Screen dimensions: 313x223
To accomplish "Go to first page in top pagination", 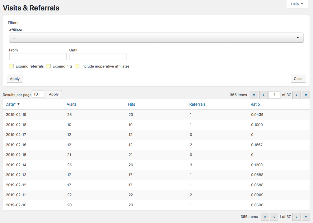I will pos(254,95).
